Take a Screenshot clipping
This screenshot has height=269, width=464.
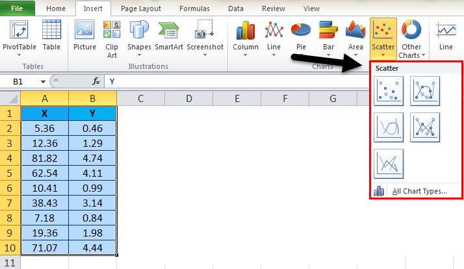tap(205, 37)
